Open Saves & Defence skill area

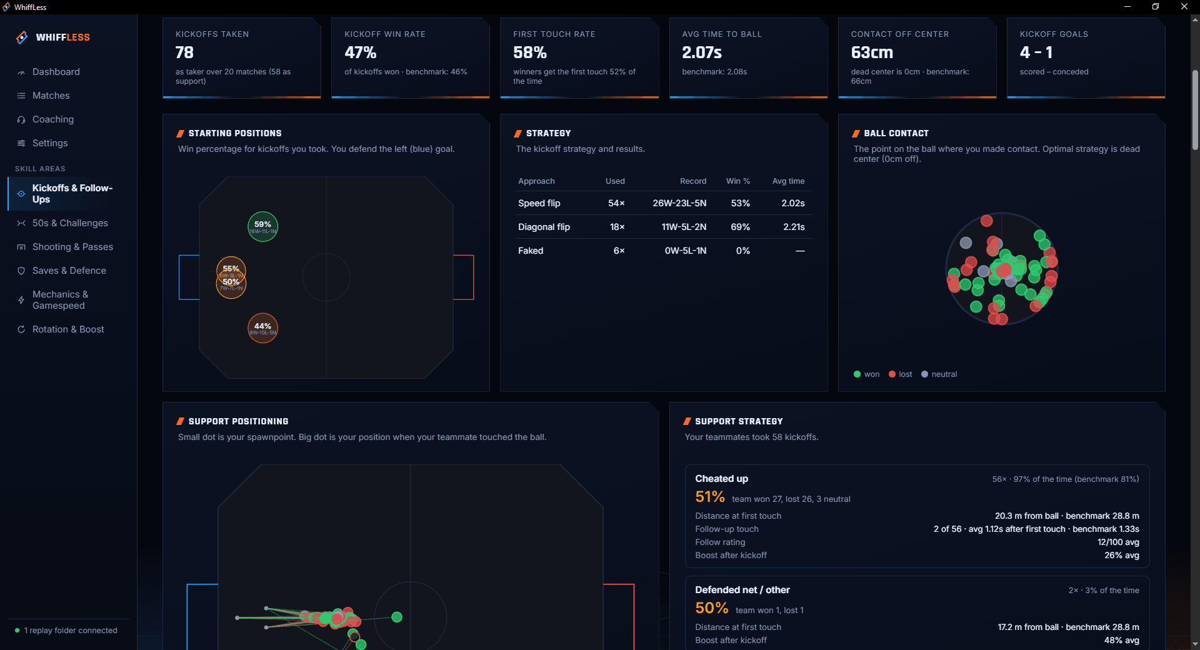[x=69, y=271]
